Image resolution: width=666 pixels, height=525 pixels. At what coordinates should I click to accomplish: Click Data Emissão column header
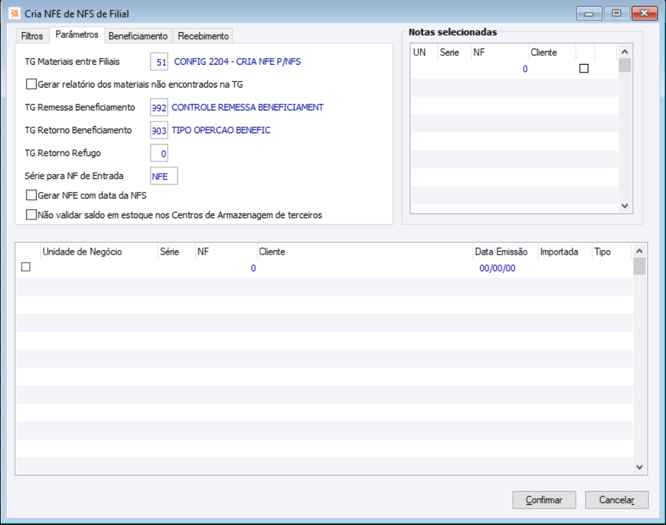[x=505, y=251]
